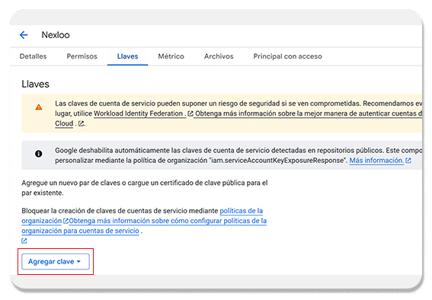This screenshot has height=300, width=432.
Task: Click external link icon after Workload Identity Federation
Action: point(190,113)
